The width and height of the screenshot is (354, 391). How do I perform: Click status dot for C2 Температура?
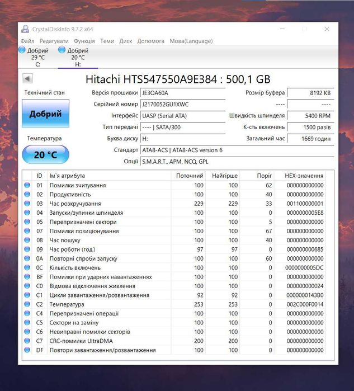coord(27,304)
